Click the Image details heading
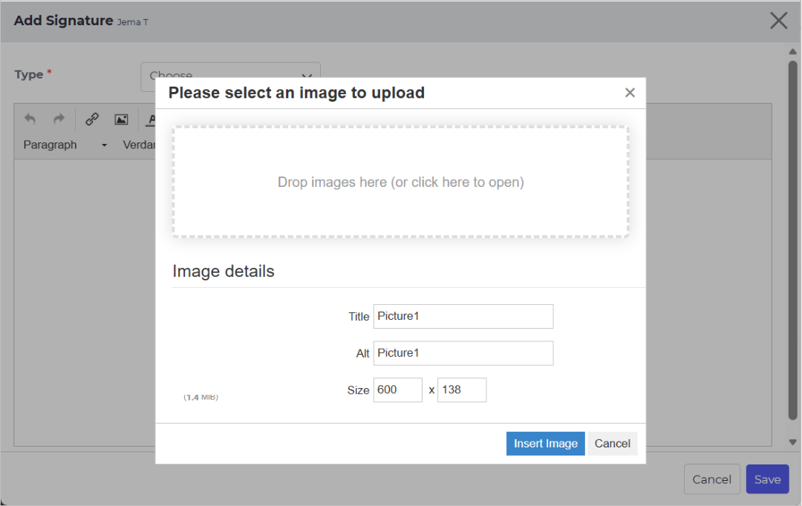The width and height of the screenshot is (802, 506). coord(224,272)
